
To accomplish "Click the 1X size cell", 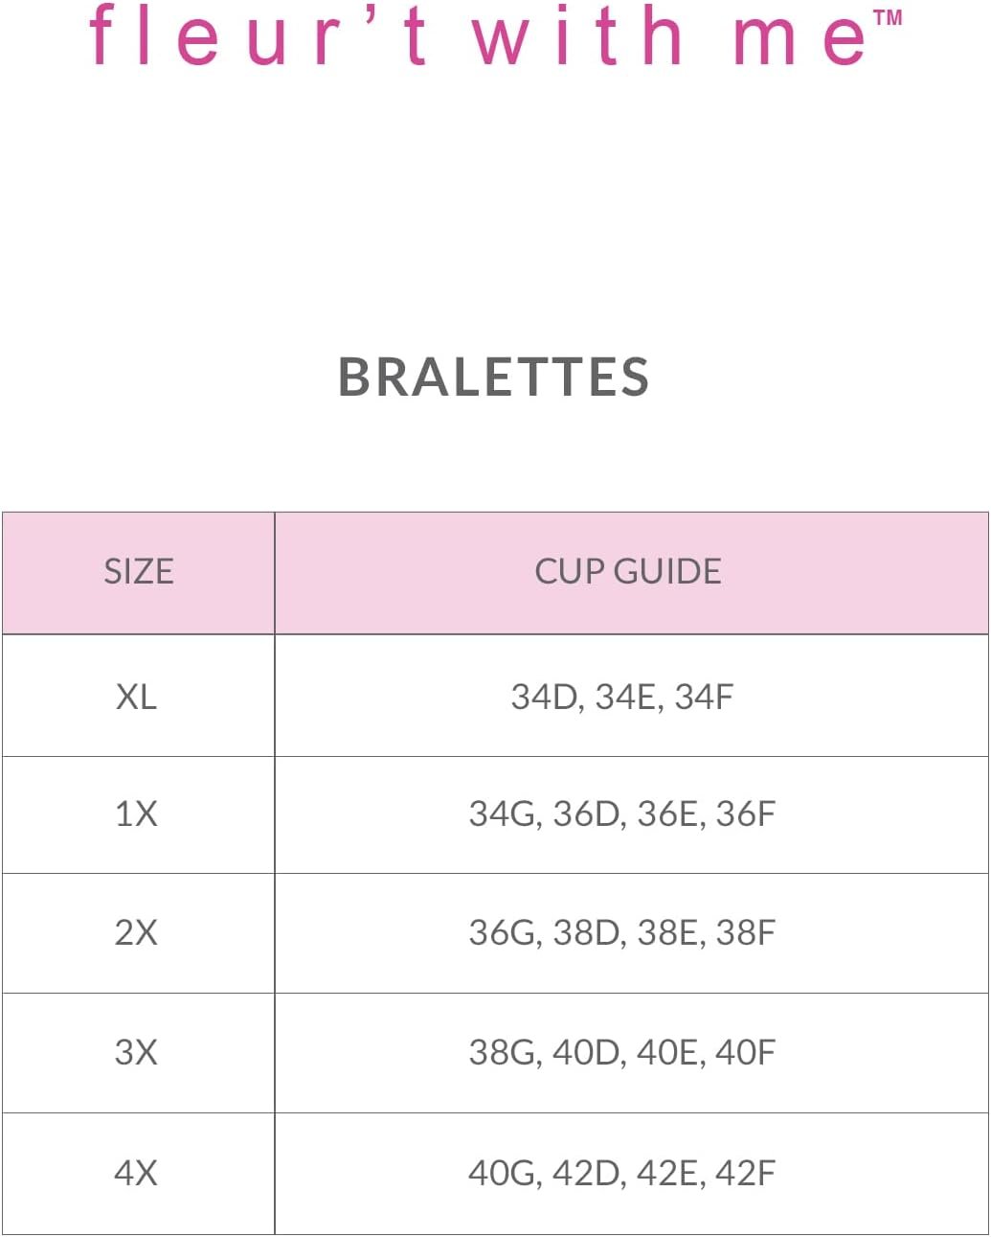I will 138,814.
